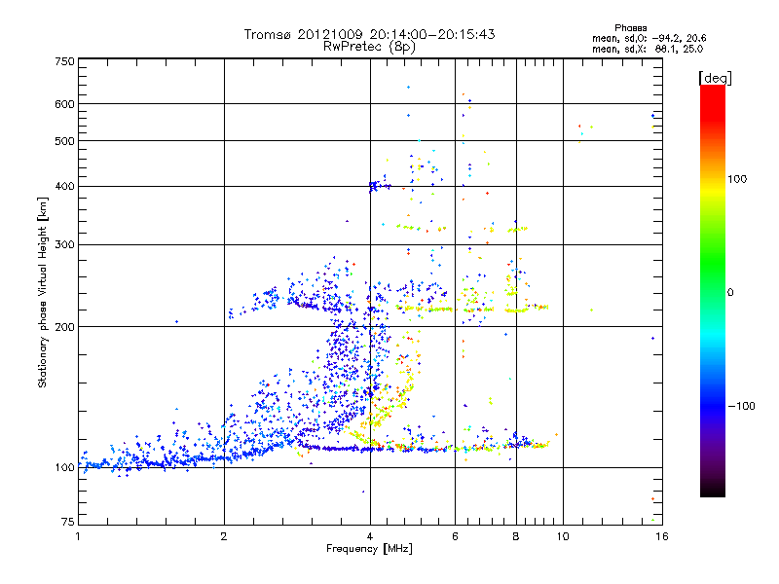
Task: Click the plot title 'Tromsø 20121009 20:14:00-20:15:43'
Action: 369,34
